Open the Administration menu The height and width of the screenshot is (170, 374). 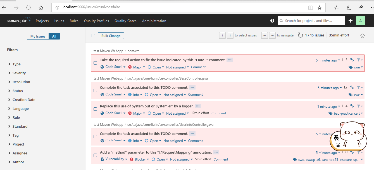point(154,21)
